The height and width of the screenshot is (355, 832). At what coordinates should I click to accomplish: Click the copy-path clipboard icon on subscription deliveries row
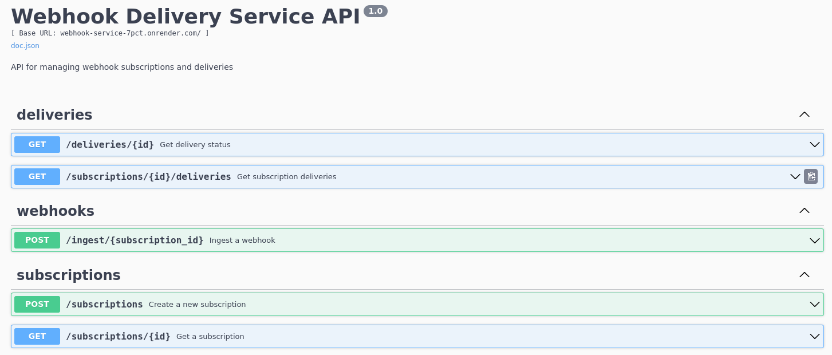811,176
